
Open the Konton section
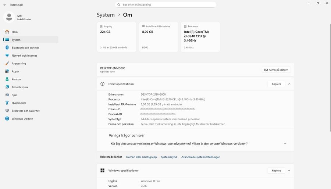(x=16, y=79)
